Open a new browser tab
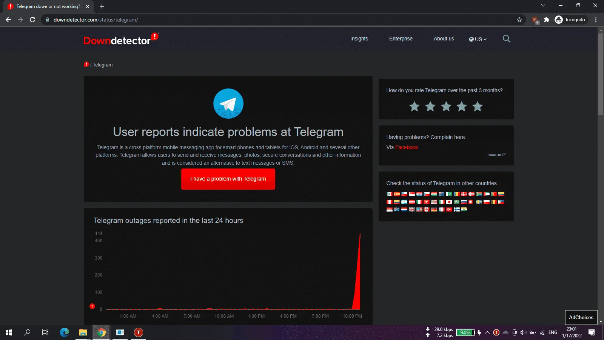This screenshot has width=604, height=340. click(102, 6)
